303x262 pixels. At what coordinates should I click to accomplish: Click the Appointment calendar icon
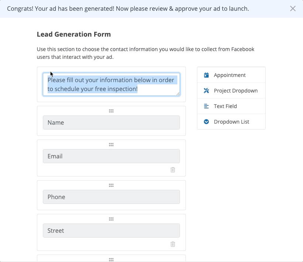206,75
